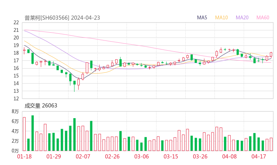The height and width of the screenshot is (165, 277).
Task: Click the price axis value 17
Action: coord(16,61)
